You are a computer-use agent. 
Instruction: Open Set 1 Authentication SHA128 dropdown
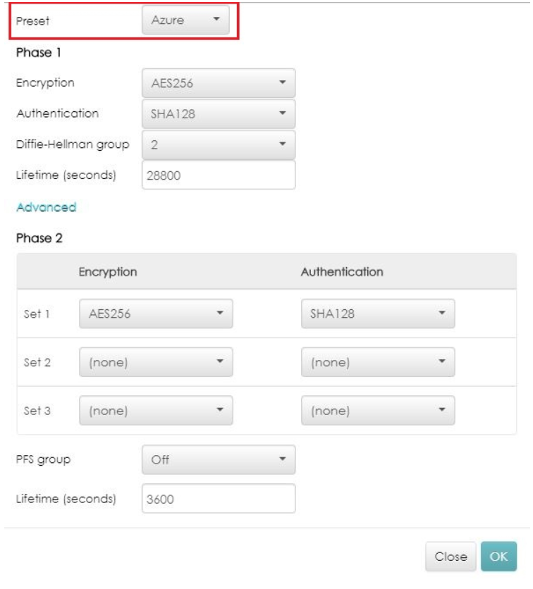coord(378,314)
